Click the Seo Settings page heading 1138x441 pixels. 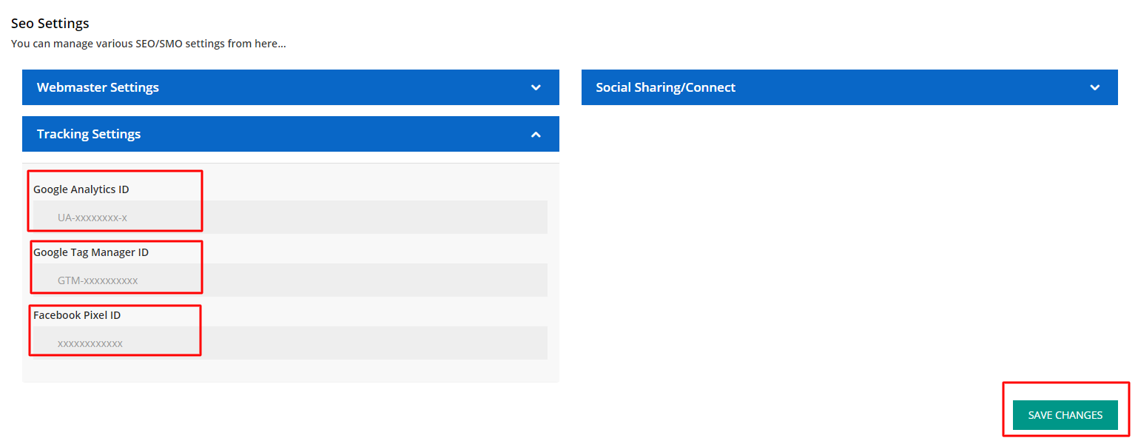[x=50, y=24]
